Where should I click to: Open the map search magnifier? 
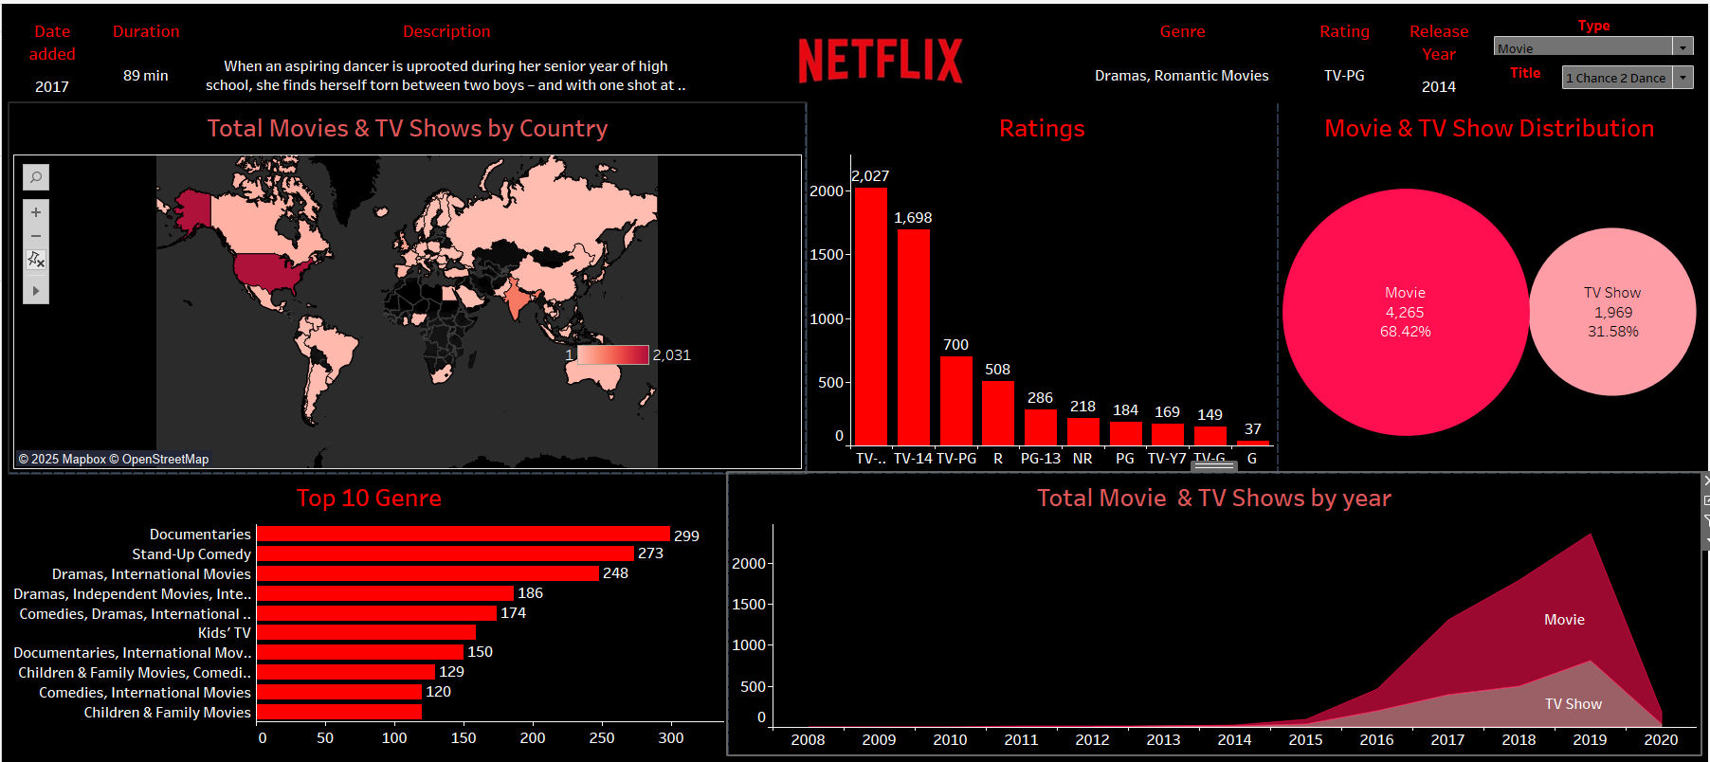pyautogui.click(x=36, y=177)
